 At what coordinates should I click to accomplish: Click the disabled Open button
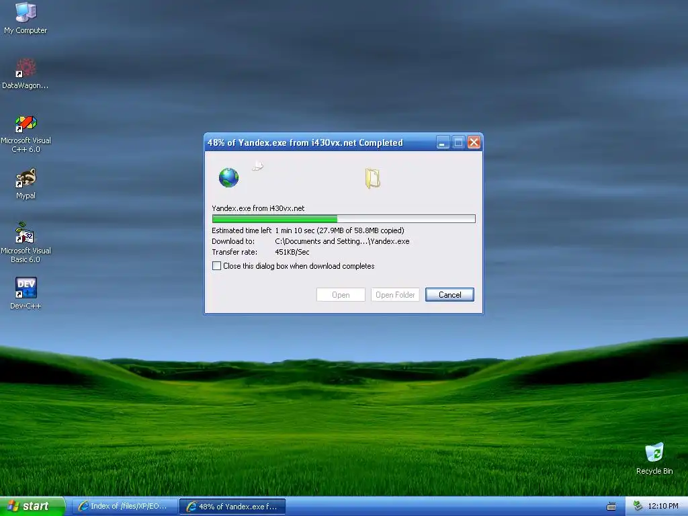[341, 295]
